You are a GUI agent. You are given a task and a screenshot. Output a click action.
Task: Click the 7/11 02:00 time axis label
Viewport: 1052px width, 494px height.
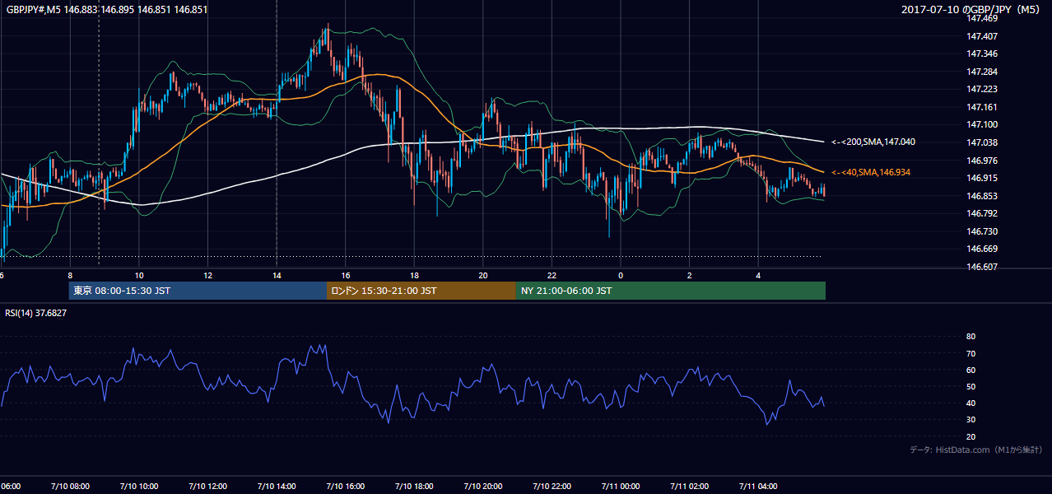(689, 486)
